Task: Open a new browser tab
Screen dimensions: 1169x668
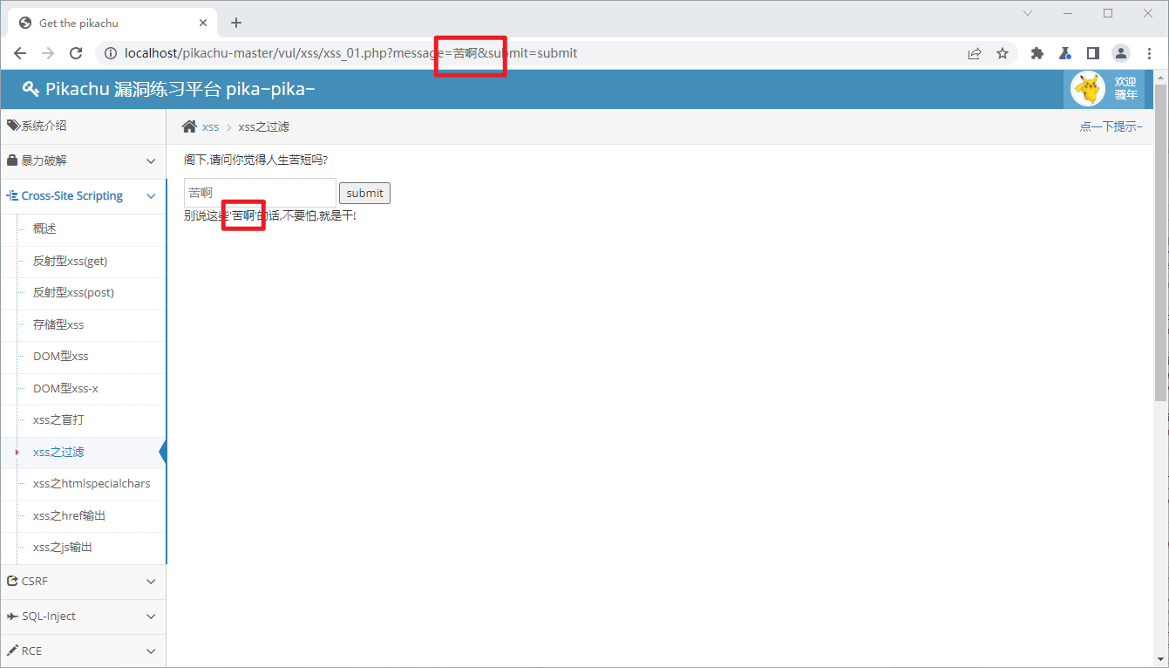Action: [x=235, y=23]
